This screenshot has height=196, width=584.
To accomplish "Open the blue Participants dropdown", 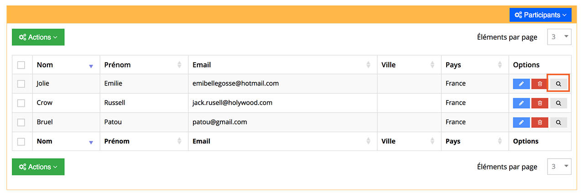I will click(x=541, y=15).
